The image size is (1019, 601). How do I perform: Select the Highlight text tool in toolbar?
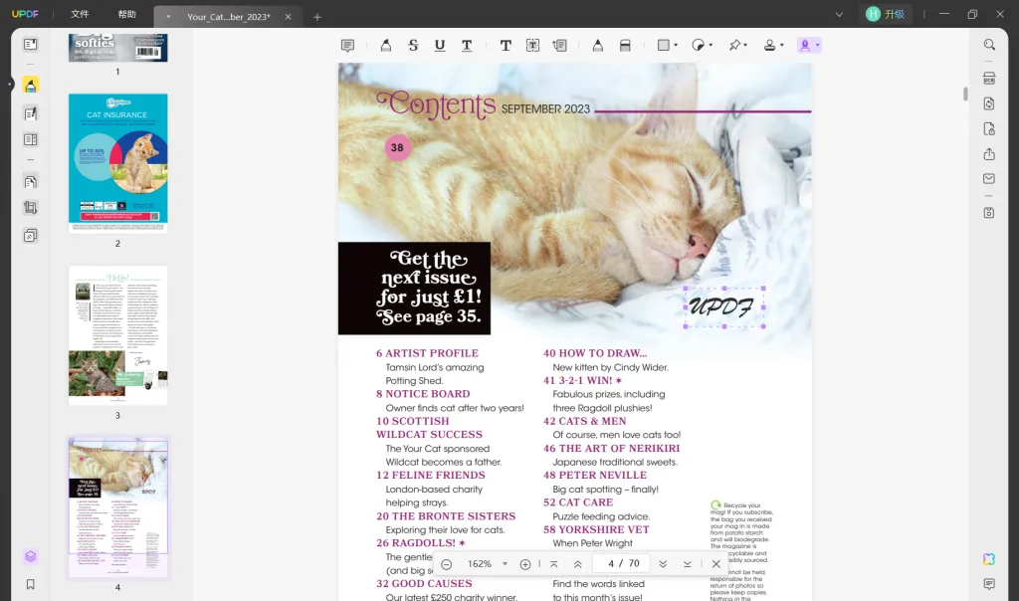386,45
